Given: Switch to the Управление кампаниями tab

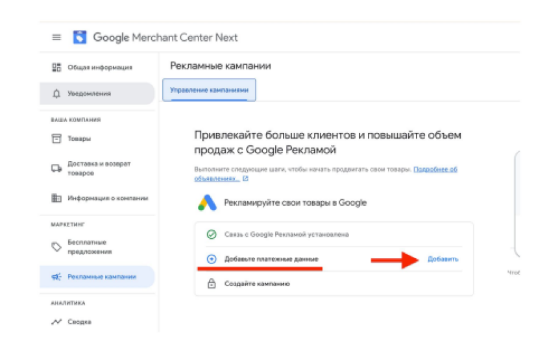Looking at the screenshot, I should (209, 90).
